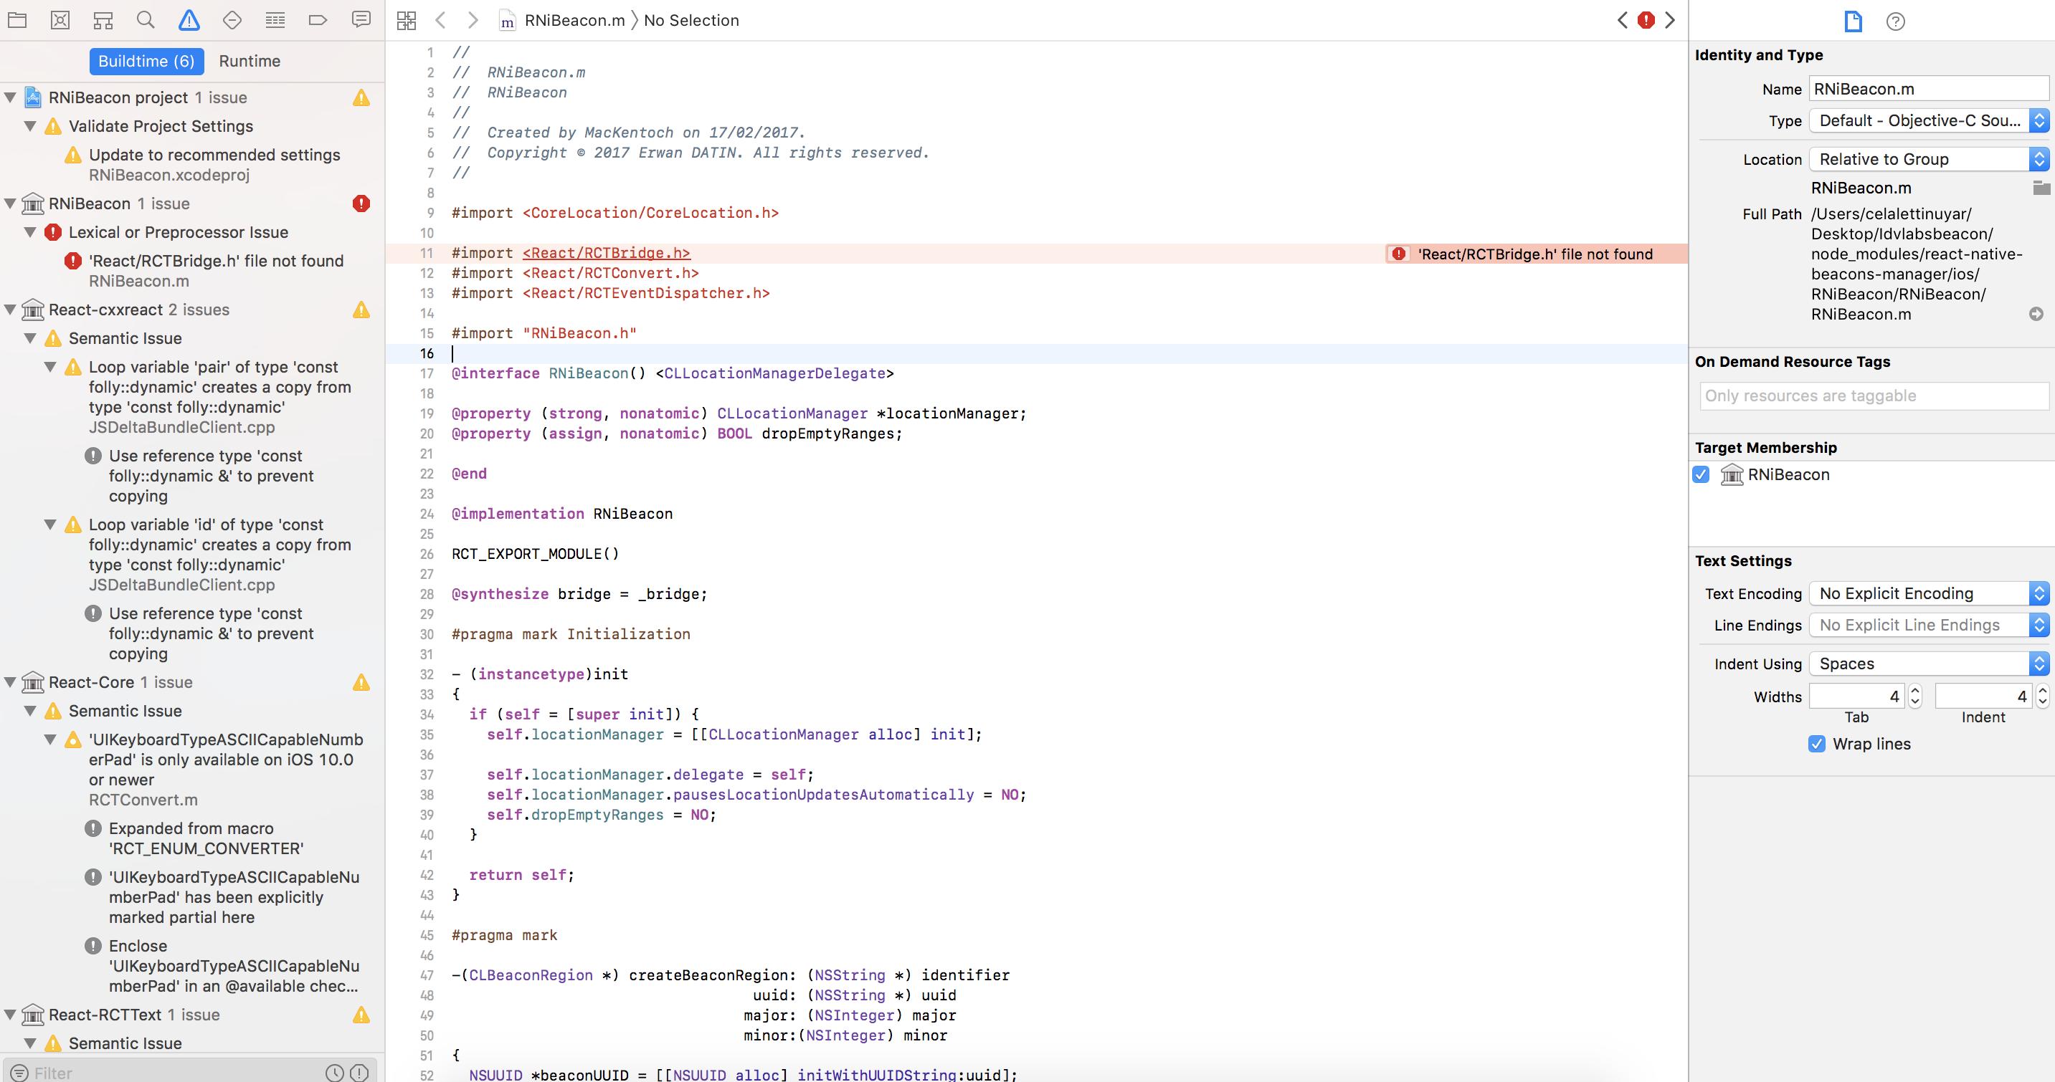
Task: Collapse the React-cxxreact issues group
Action: [10, 310]
